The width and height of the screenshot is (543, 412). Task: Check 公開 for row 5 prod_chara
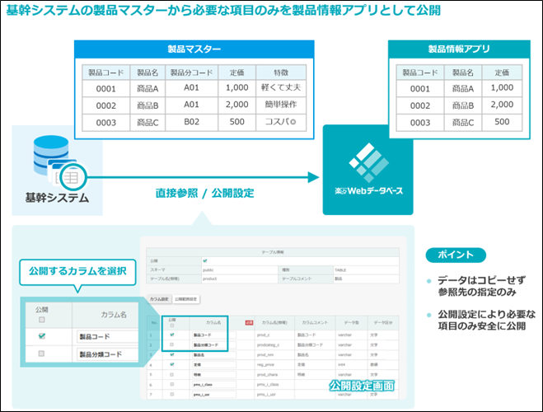point(172,375)
